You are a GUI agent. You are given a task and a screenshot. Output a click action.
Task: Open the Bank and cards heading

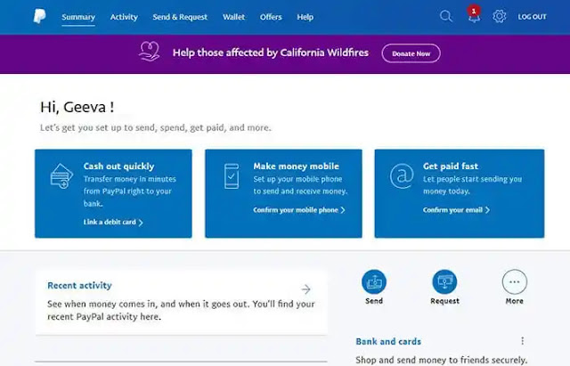(388, 342)
